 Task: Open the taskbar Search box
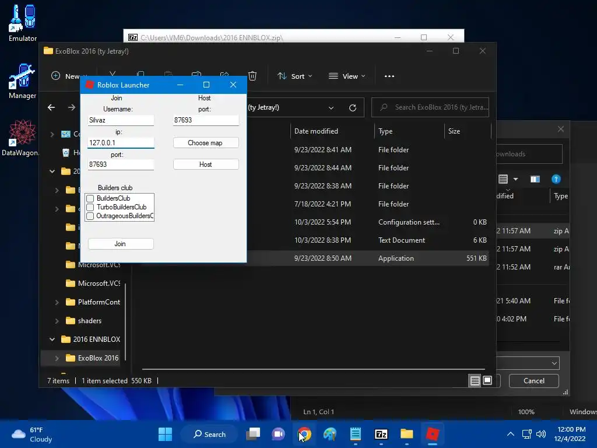point(209,434)
